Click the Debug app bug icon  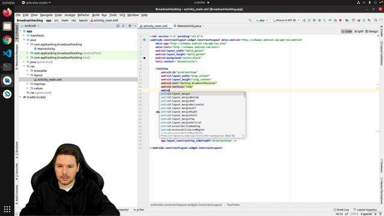click(320, 20)
